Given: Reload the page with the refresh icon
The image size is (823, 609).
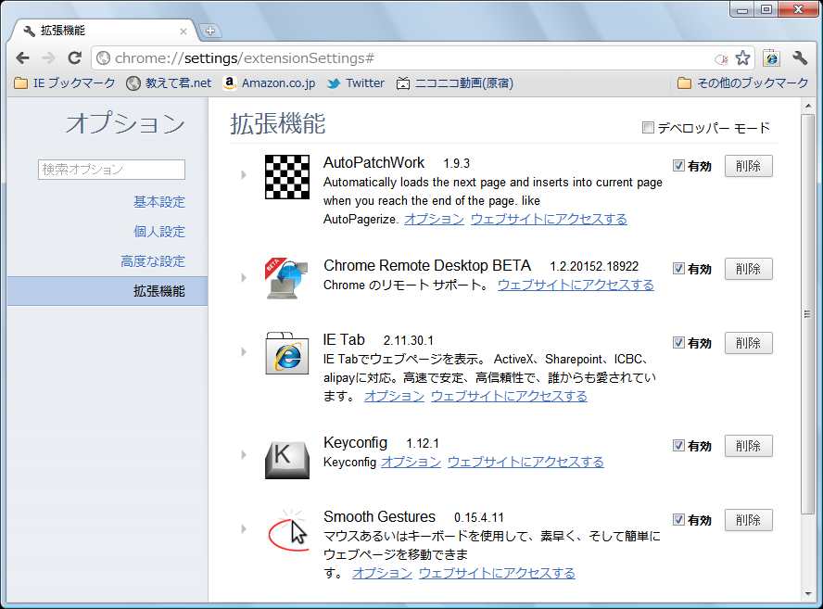Looking at the screenshot, I should (x=74, y=57).
